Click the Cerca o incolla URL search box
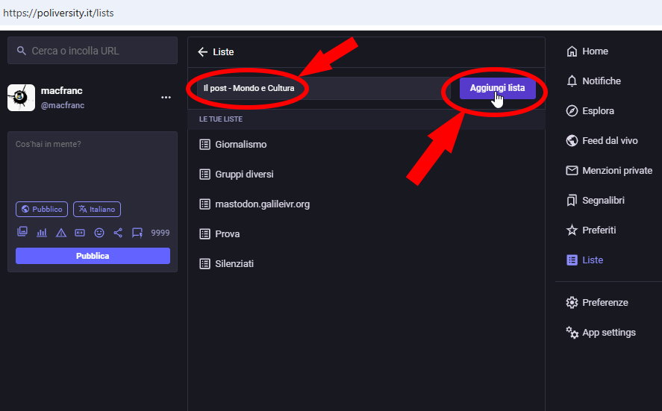 click(x=93, y=51)
